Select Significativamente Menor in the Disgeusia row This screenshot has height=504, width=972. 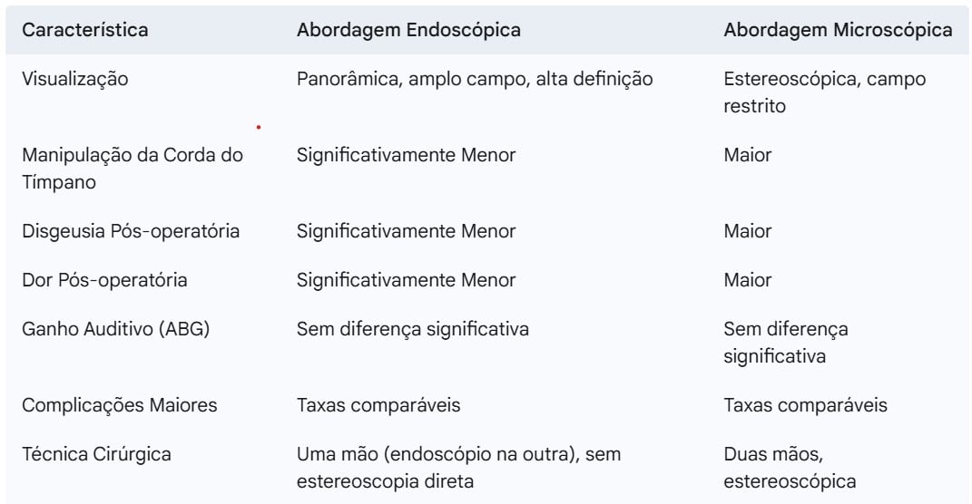[406, 231]
